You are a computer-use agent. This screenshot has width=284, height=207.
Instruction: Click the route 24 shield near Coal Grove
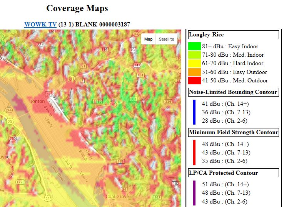124,189
